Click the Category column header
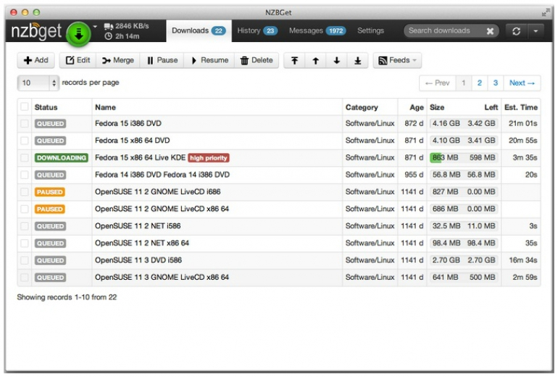Viewport: 558px width, 377px height. [362, 107]
